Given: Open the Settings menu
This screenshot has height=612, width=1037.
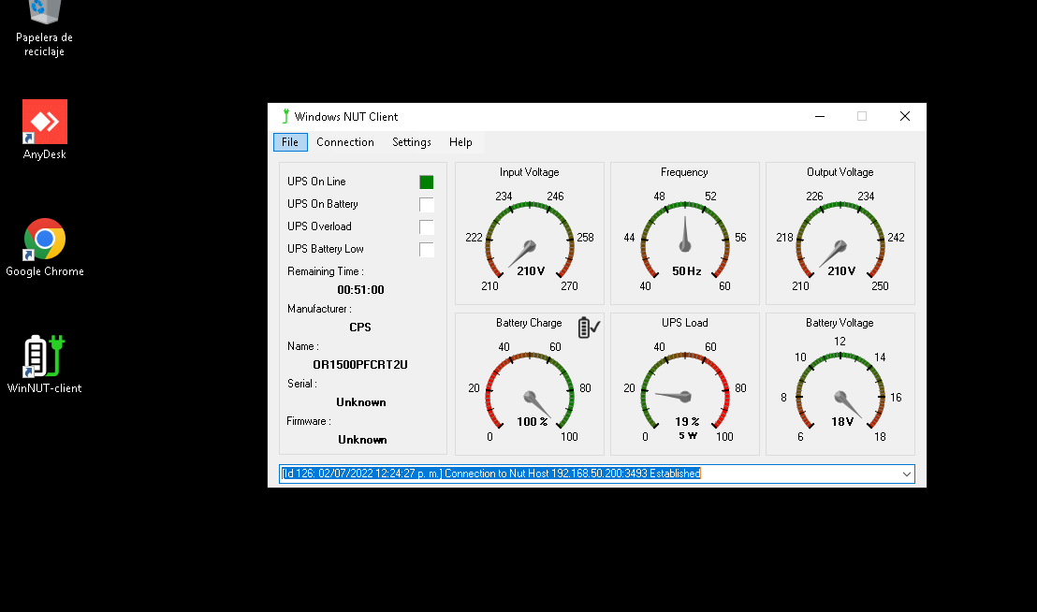Looking at the screenshot, I should 411,142.
